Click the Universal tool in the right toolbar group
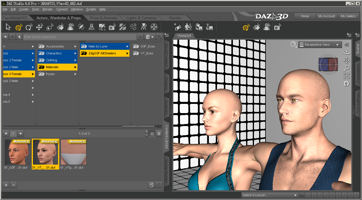The width and height of the screenshot is (362, 200). point(246,27)
